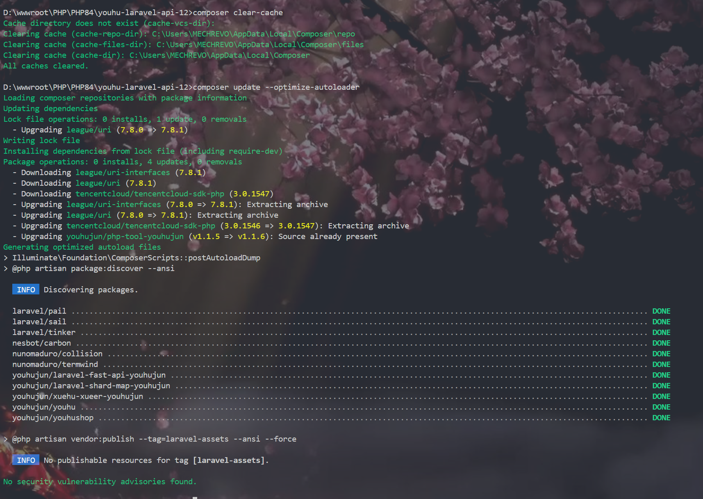
Task: Click the cache-files-dir path ending in Composer\files
Action: click(260, 45)
